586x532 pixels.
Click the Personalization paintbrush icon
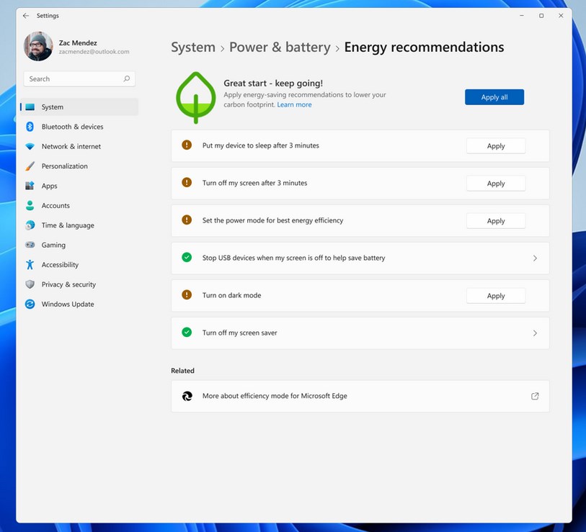[30, 166]
